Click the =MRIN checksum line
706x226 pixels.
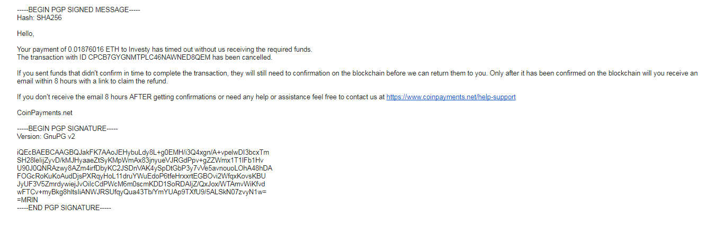27,200
